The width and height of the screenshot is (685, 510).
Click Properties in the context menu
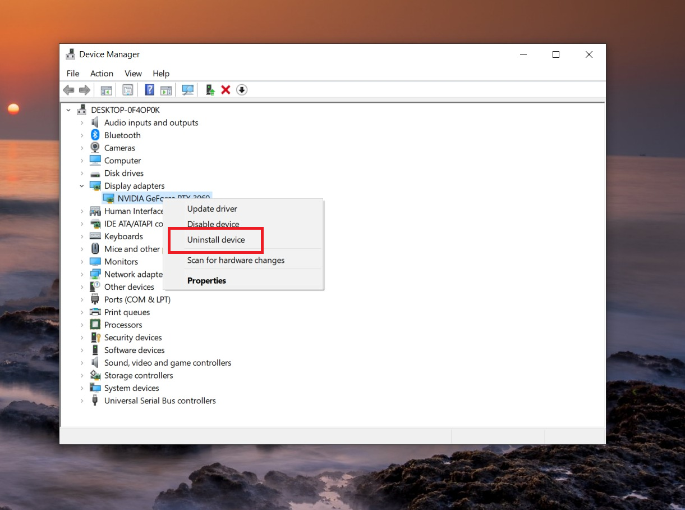click(x=206, y=280)
